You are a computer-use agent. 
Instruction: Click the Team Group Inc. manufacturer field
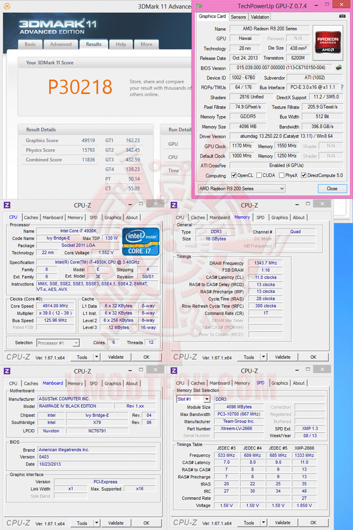point(239,421)
